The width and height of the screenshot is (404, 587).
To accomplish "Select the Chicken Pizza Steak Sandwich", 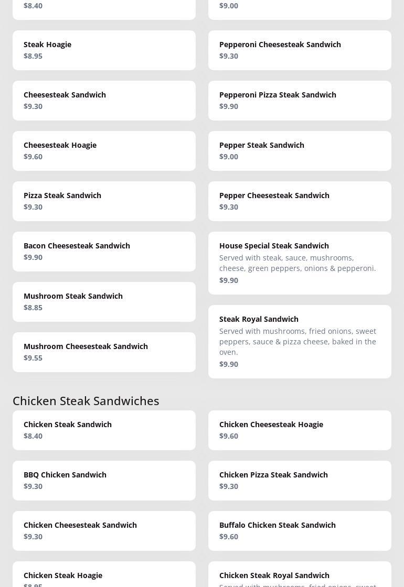I will pos(300,481).
